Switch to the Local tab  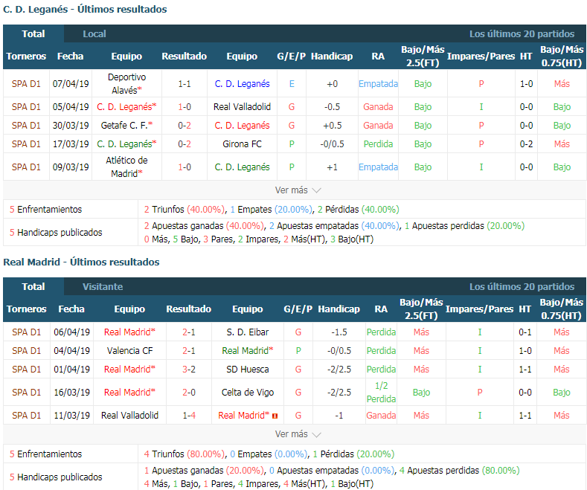click(94, 34)
